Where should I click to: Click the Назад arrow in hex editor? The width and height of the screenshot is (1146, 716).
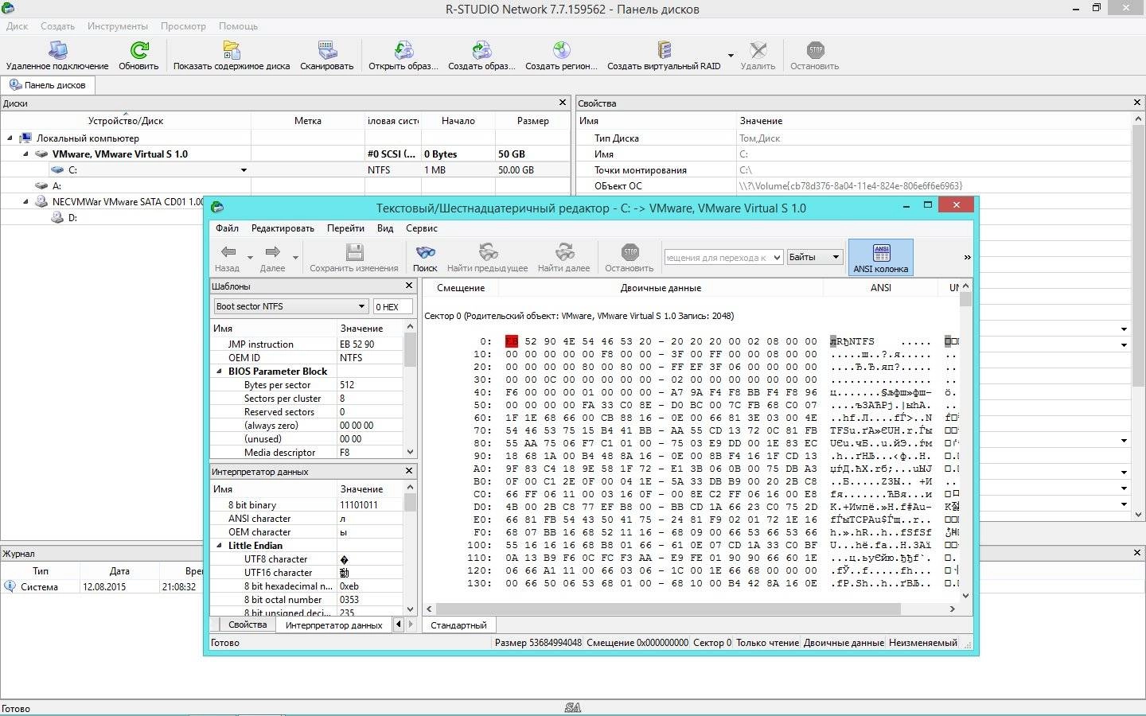click(228, 252)
